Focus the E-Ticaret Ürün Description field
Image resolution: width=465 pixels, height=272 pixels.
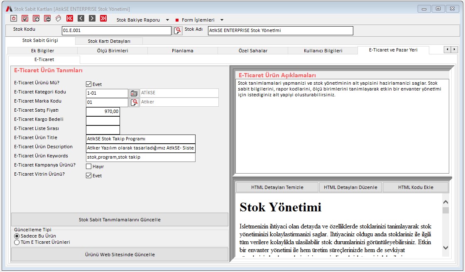tap(141, 148)
